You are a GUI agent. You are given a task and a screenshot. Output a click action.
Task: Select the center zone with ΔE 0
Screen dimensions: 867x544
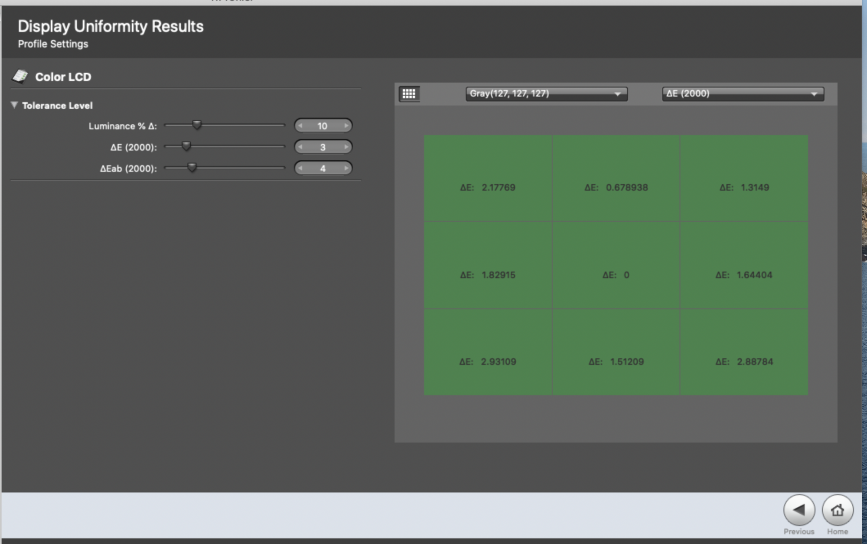(x=616, y=265)
